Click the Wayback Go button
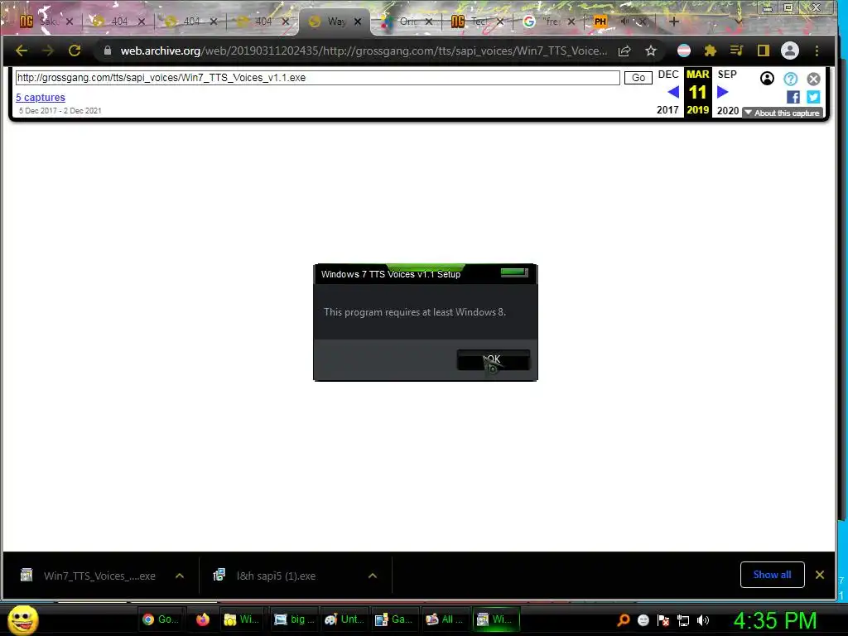 point(638,78)
